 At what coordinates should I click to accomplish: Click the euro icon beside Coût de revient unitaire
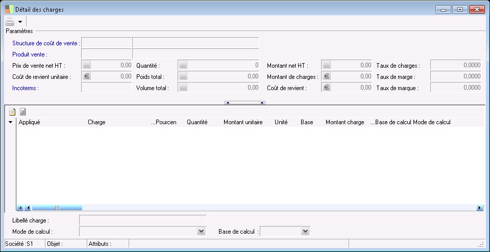pyautogui.click(x=87, y=76)
